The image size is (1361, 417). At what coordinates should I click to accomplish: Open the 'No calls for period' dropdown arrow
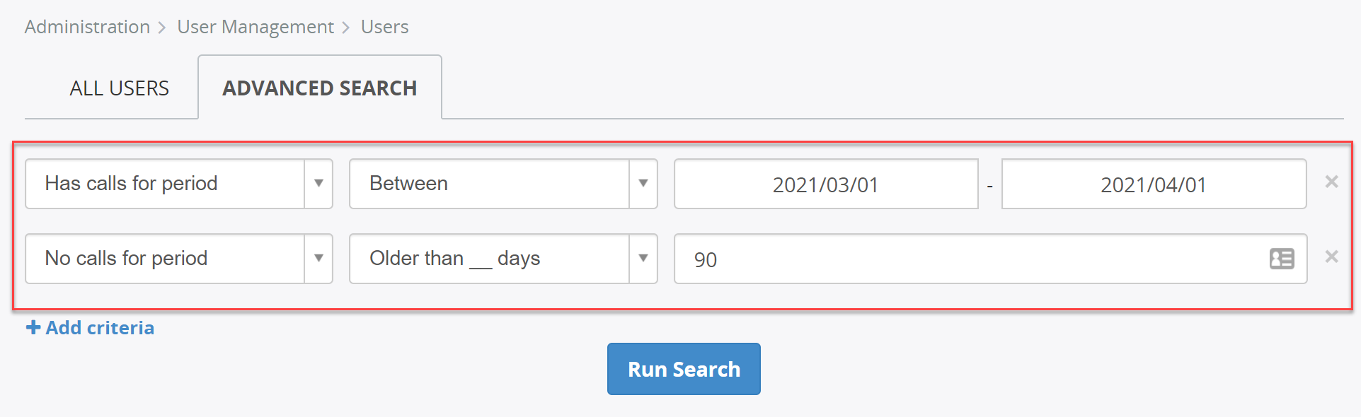318,259
